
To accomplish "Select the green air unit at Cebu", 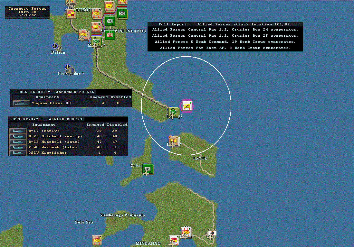I will click(148, 169).
